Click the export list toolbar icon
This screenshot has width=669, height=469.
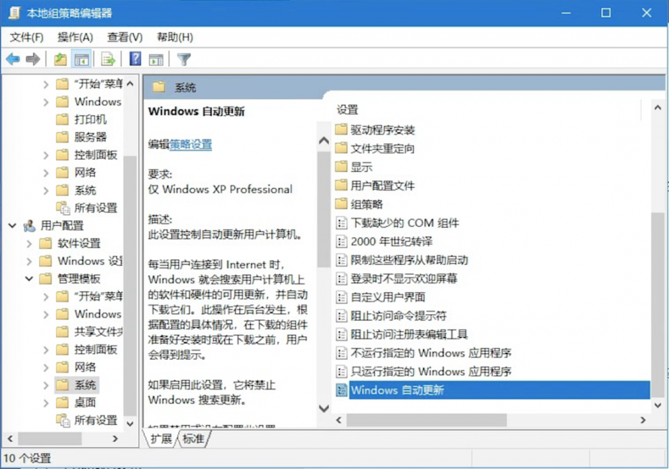pos(107,59)
